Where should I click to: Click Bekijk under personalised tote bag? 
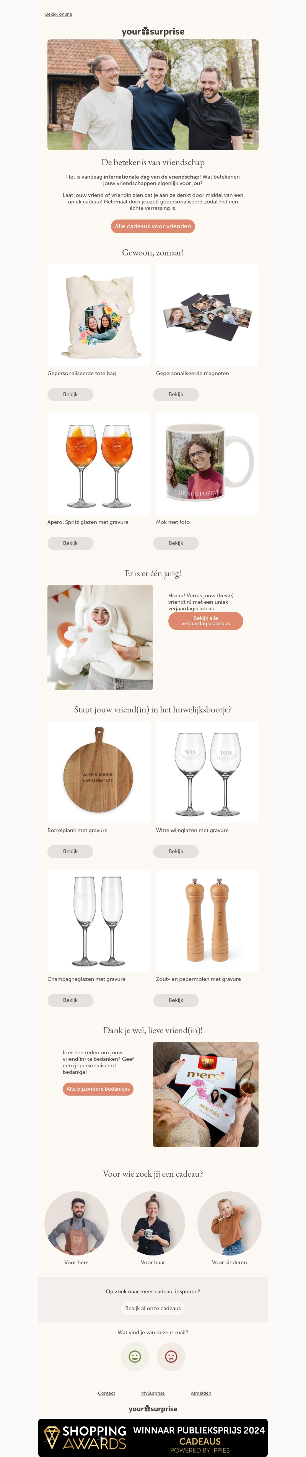[70, 394]
